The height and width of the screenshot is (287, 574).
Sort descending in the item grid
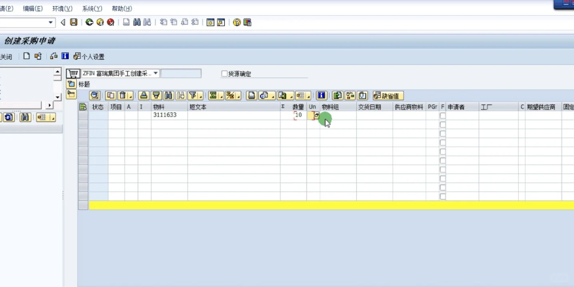(156, 96)
